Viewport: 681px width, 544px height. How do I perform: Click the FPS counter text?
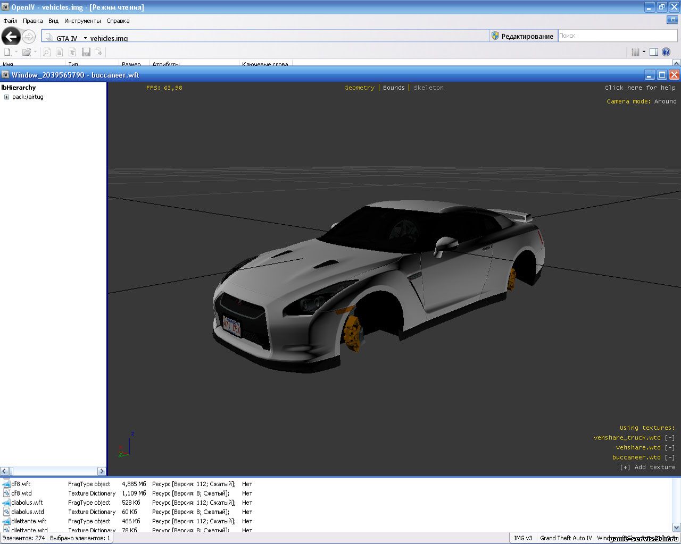[164, 88]
